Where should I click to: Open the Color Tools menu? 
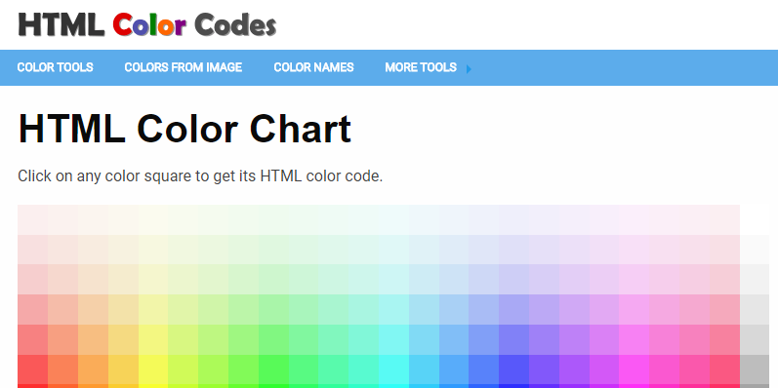pos(55,67)
